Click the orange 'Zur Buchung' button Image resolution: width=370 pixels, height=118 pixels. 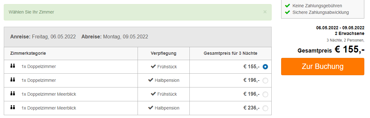click(323, 67)
